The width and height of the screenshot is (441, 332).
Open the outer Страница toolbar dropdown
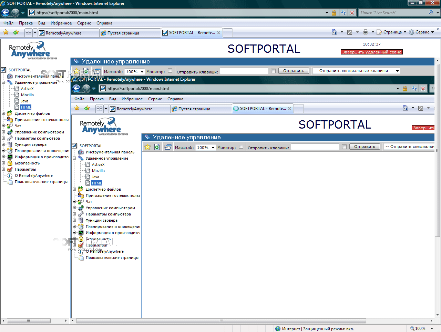click(x=392, y=32)
